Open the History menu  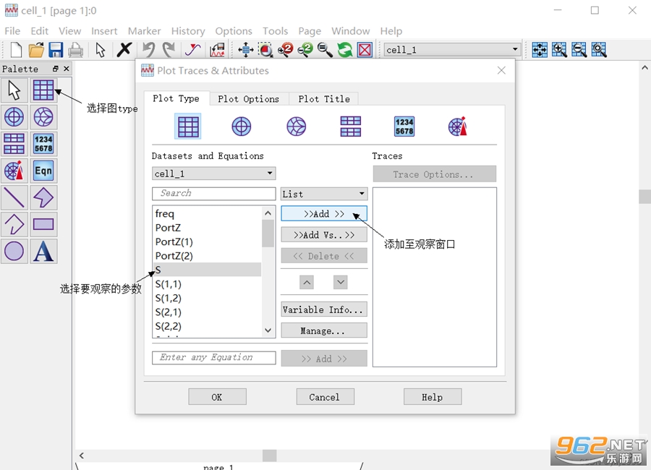tap(188, 31)
